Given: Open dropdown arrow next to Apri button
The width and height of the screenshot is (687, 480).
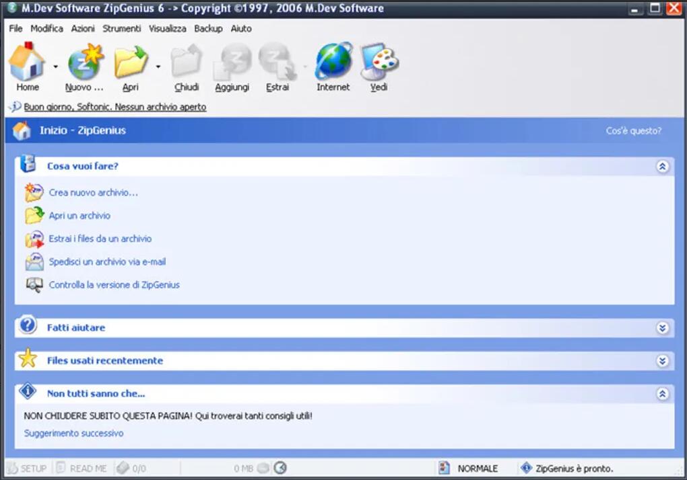Looking at the screenshot, I should click(158, 67).
